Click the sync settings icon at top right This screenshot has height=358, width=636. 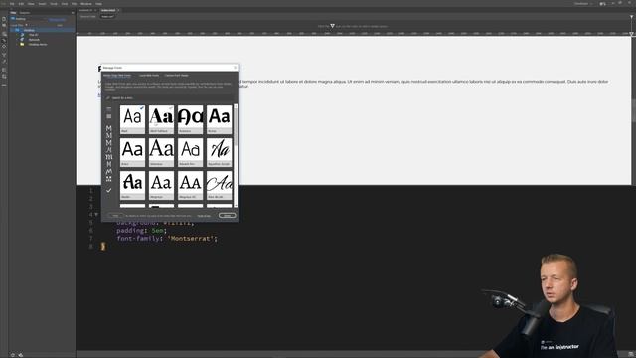[603, 4]
